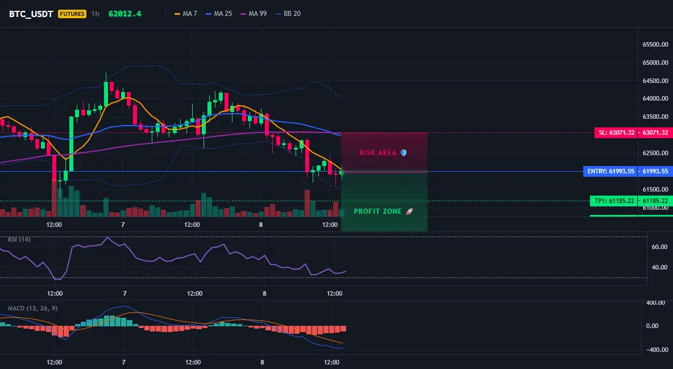
Task: Click the 65000.00 price axis label
Action: pos(655,63)
